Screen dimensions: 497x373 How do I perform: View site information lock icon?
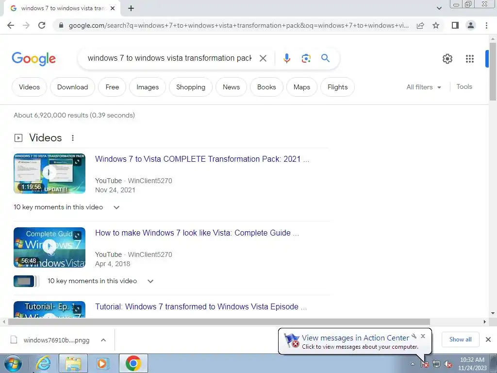tap(61, 25)
